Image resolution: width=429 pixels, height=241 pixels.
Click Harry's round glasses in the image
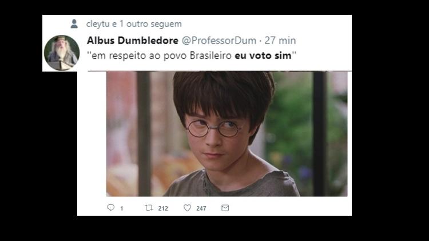point(213,128)
